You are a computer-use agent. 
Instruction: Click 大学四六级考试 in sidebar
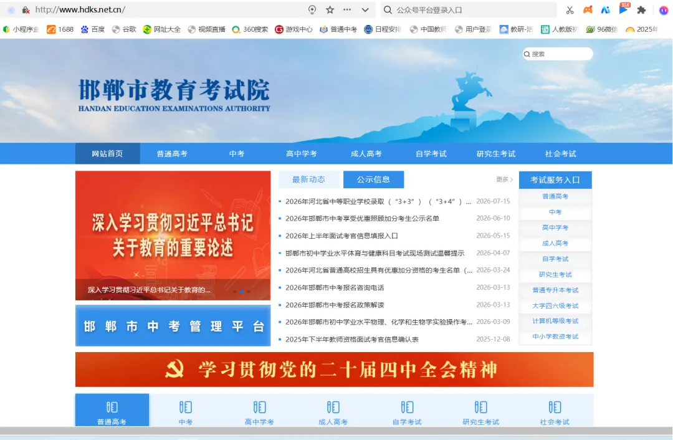[x=555, y=305]
